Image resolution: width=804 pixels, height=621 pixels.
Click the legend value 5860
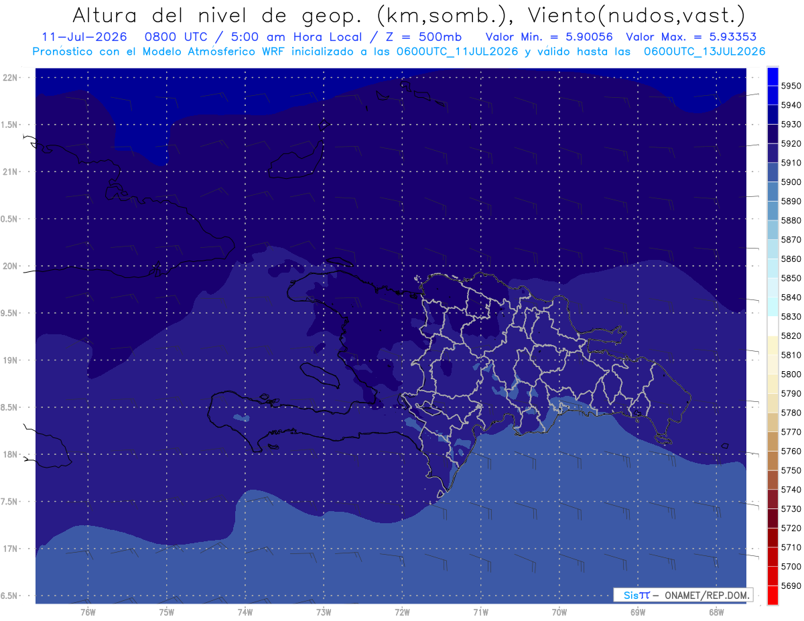791,259
